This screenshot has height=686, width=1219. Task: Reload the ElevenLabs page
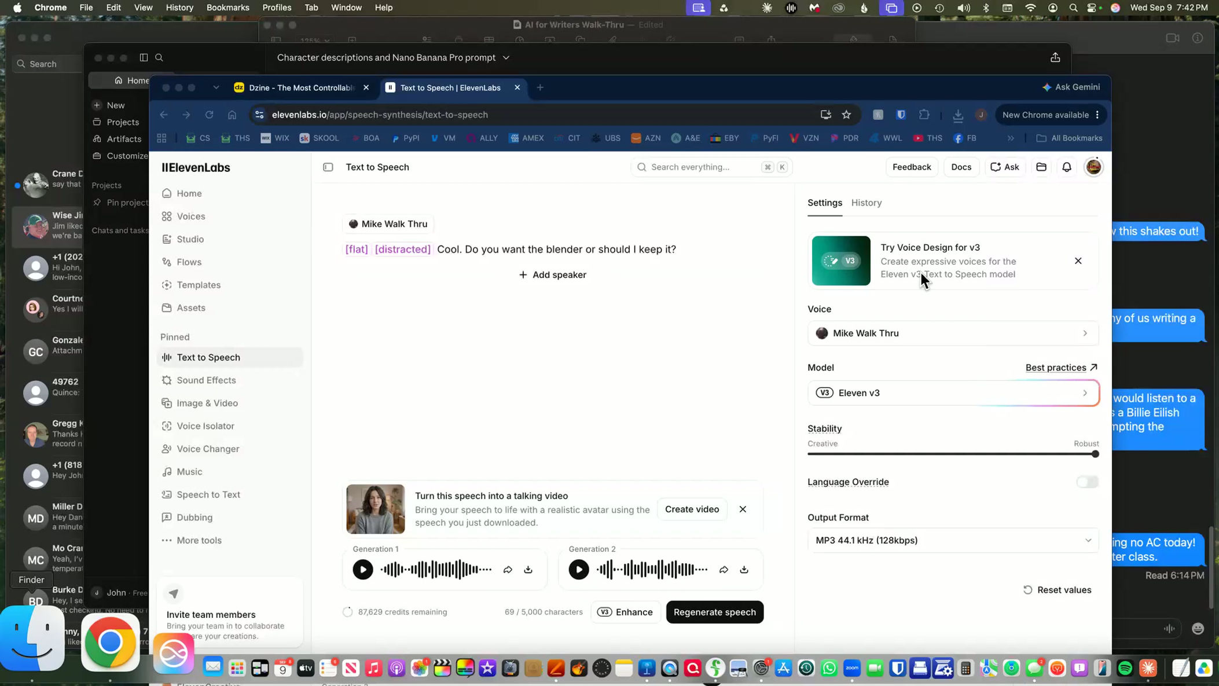coord(209,115)
